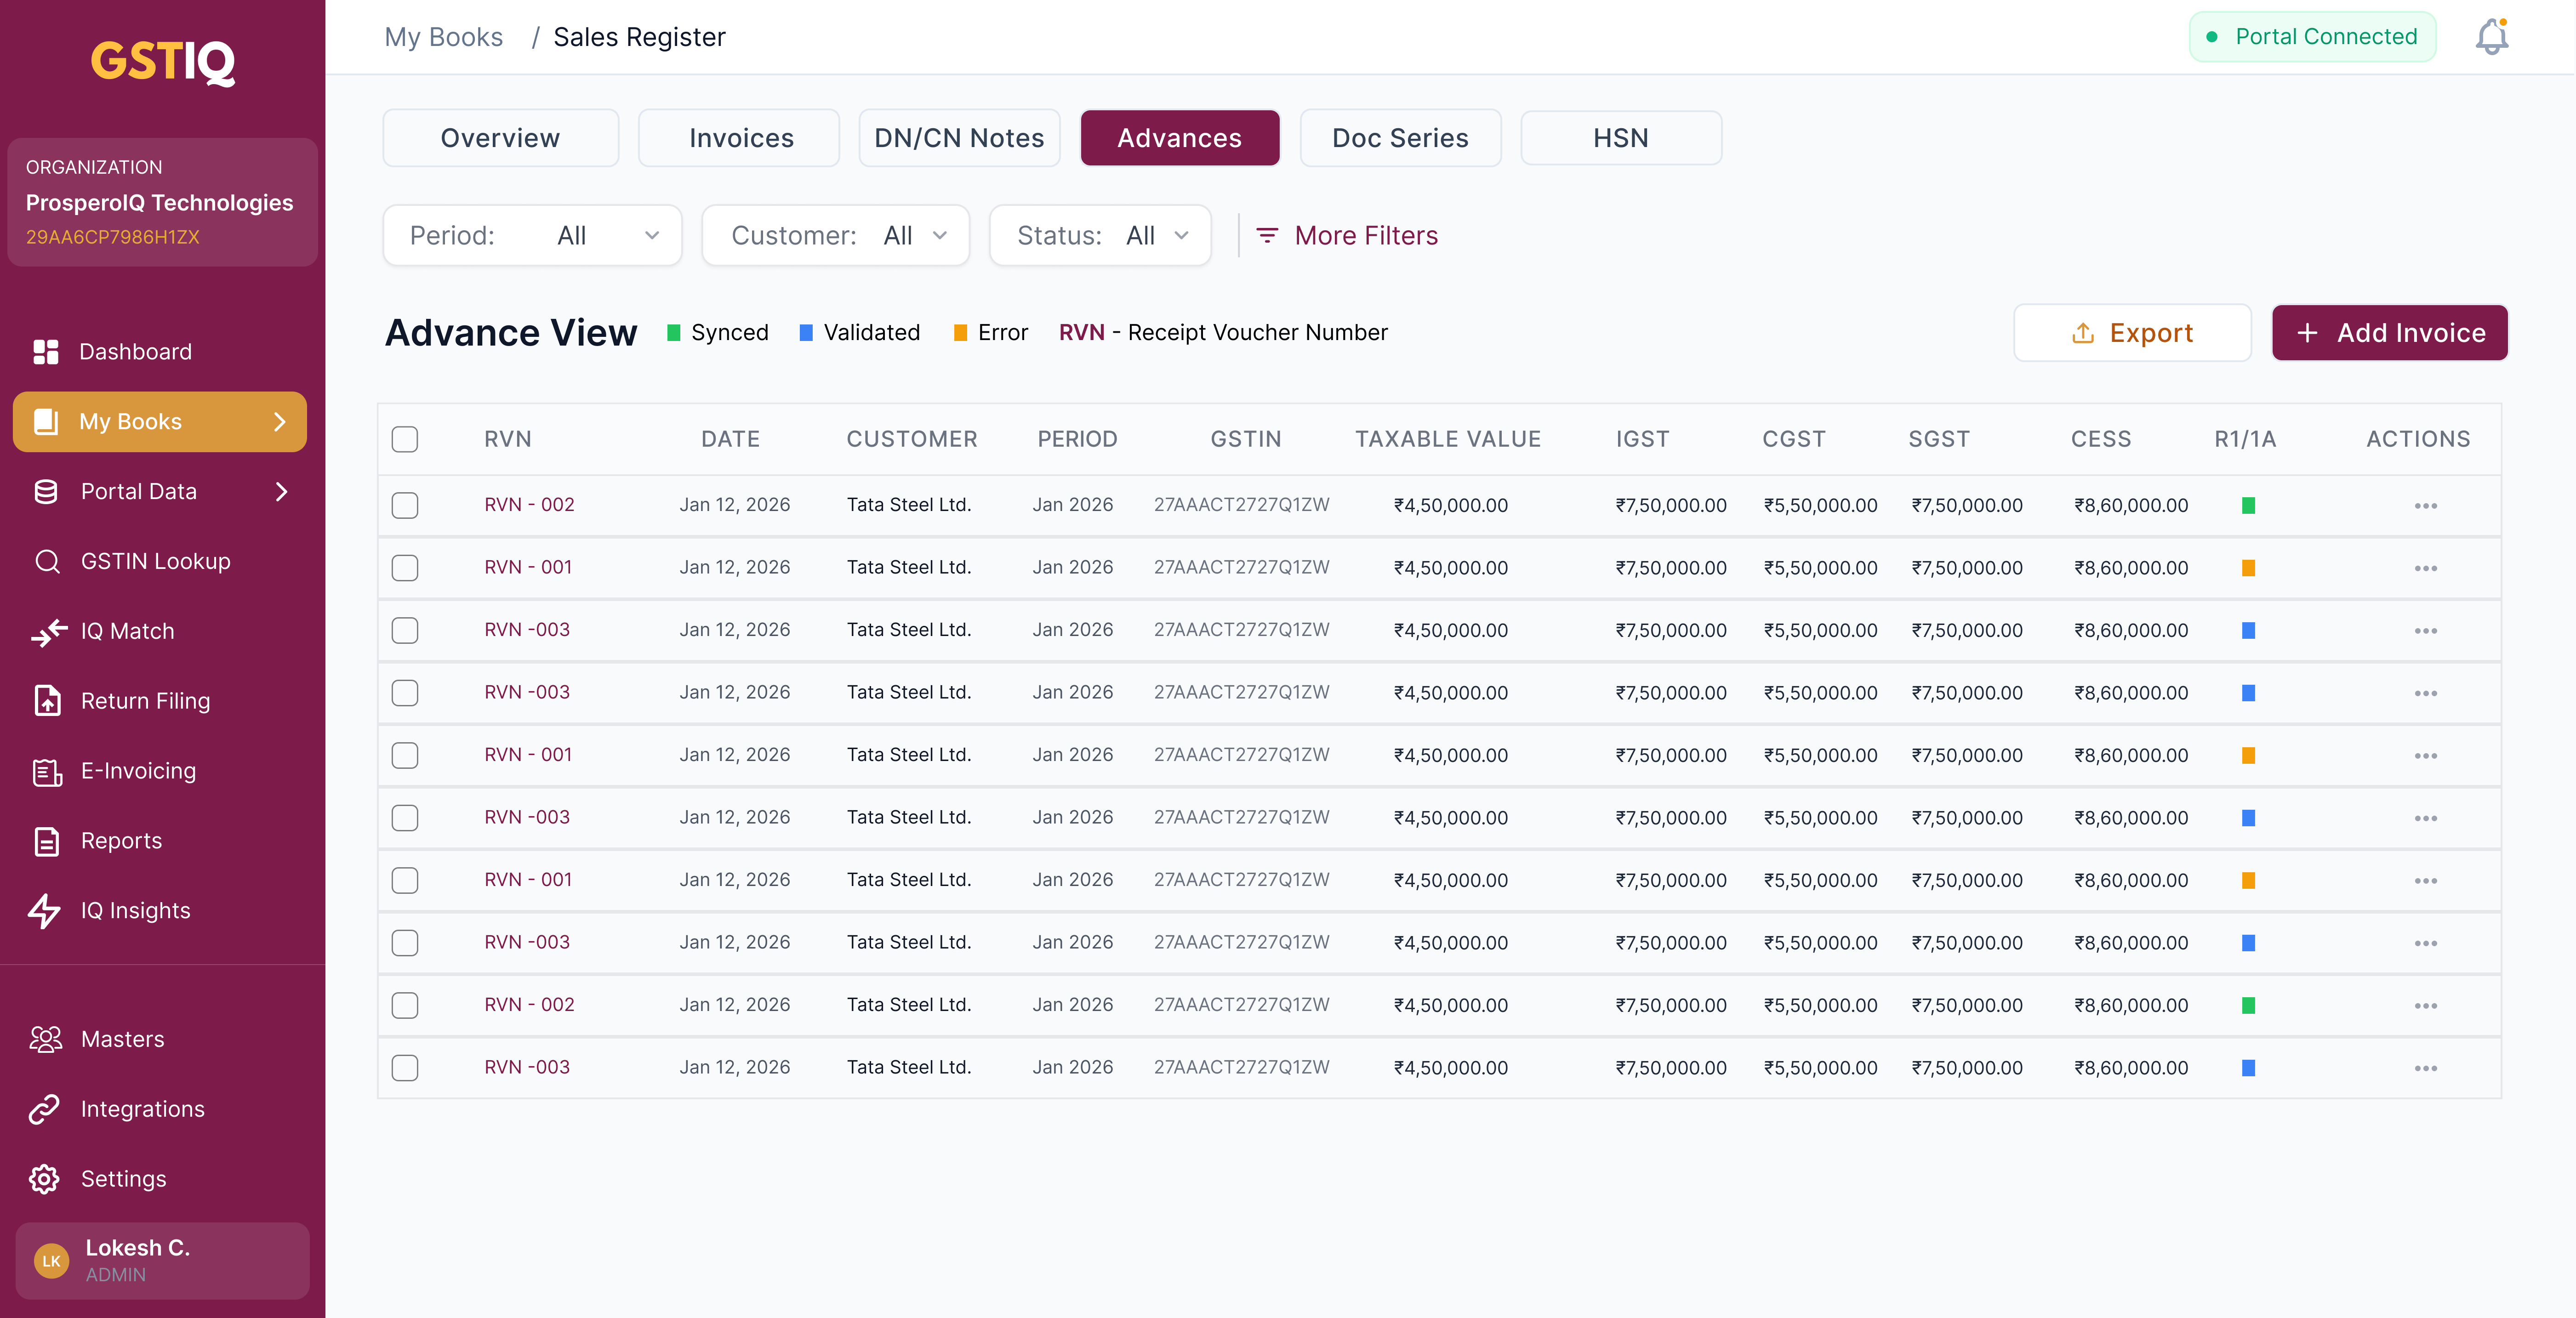The image size is (2576, 1318).
Task: Click the R1/1A column header
Action: tap(2245, 439)
